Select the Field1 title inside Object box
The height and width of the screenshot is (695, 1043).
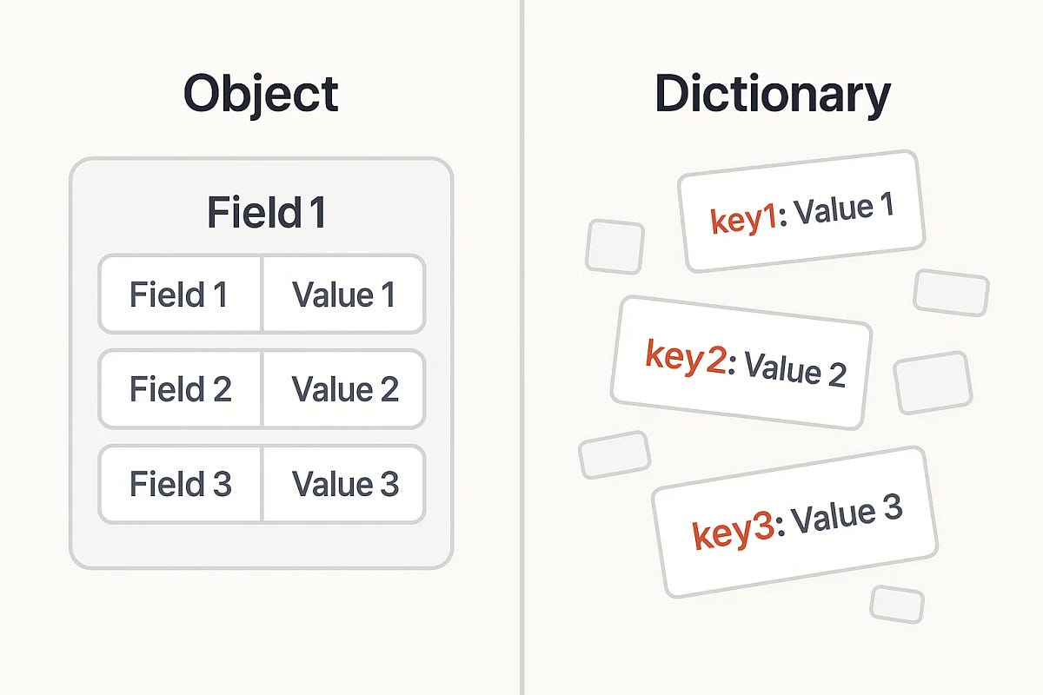(x=266, y=212)
